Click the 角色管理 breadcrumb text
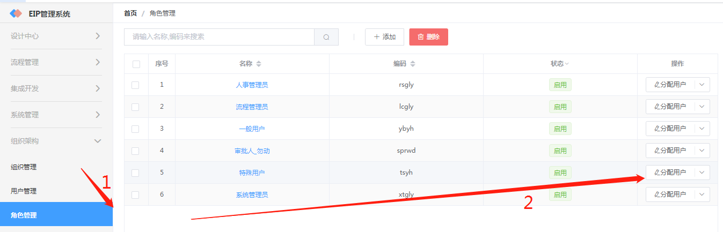 coord(163,13)
